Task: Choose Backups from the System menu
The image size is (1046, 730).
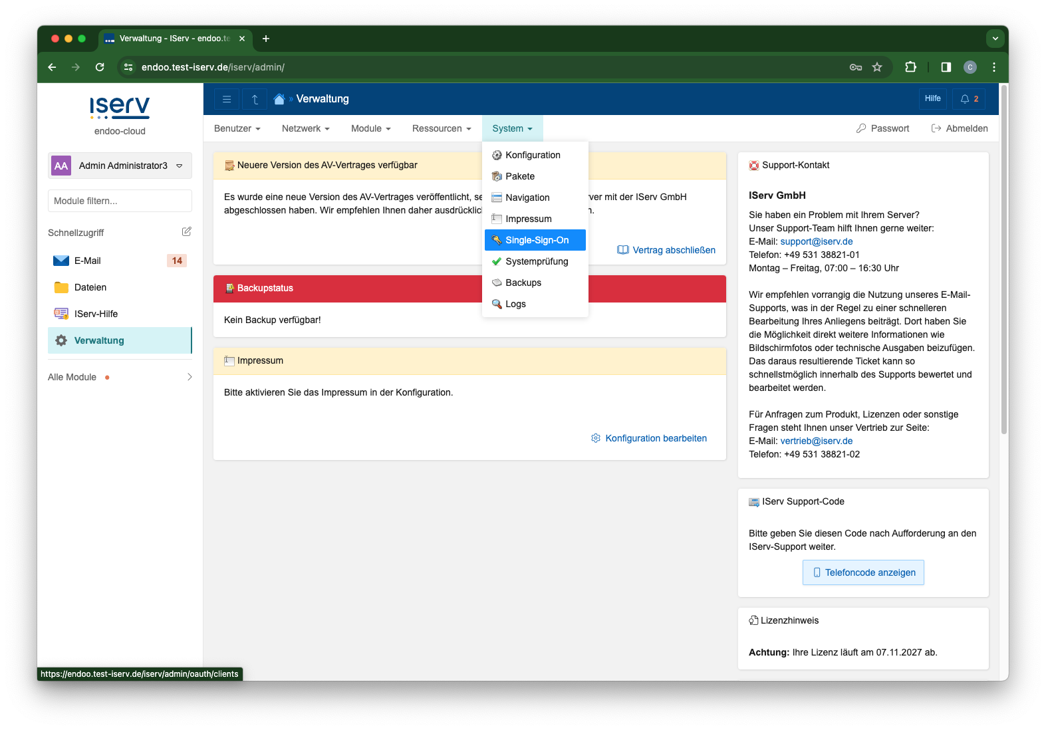Action: [x=535, y=283]
